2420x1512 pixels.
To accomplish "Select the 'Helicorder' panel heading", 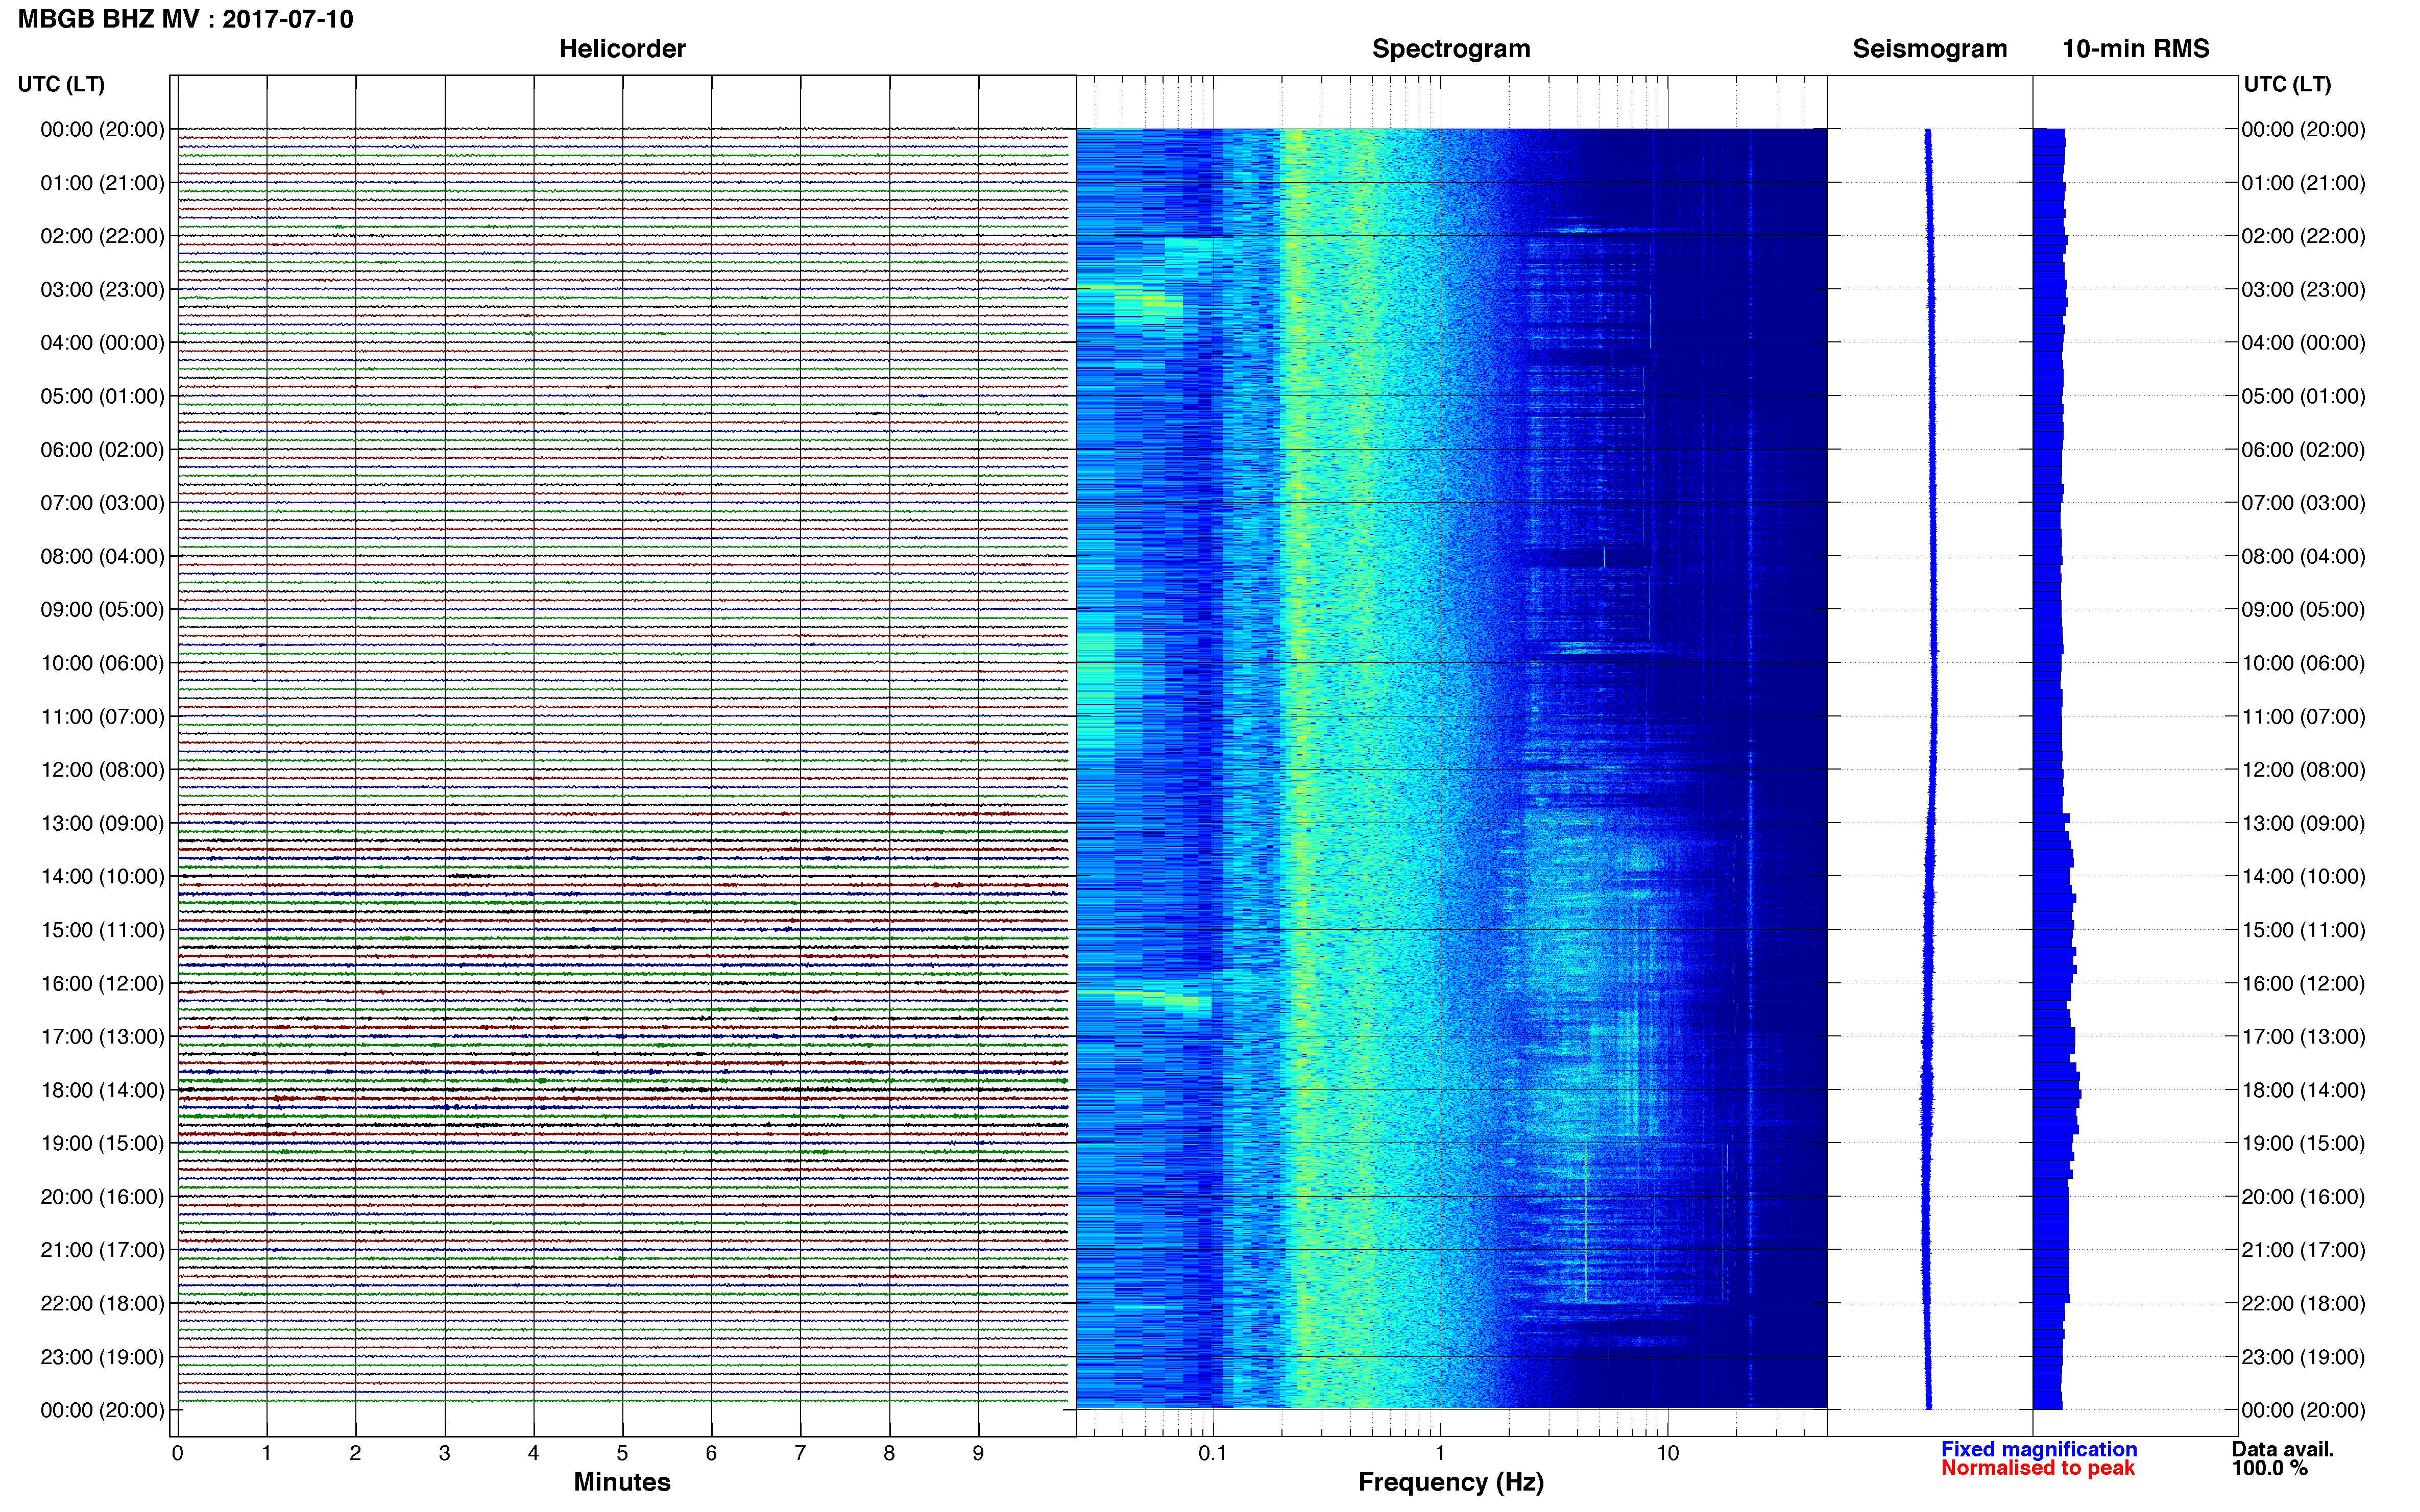I will click(x=622, y=49).
